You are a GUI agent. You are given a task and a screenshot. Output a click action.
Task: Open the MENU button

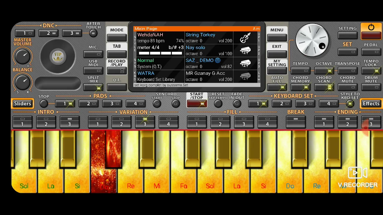277,38
